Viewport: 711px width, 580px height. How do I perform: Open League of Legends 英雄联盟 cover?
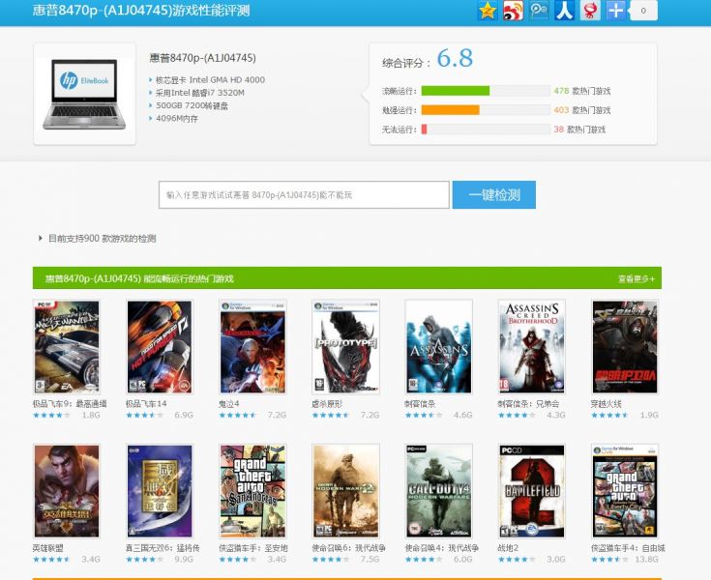click(x=67, y=491)
